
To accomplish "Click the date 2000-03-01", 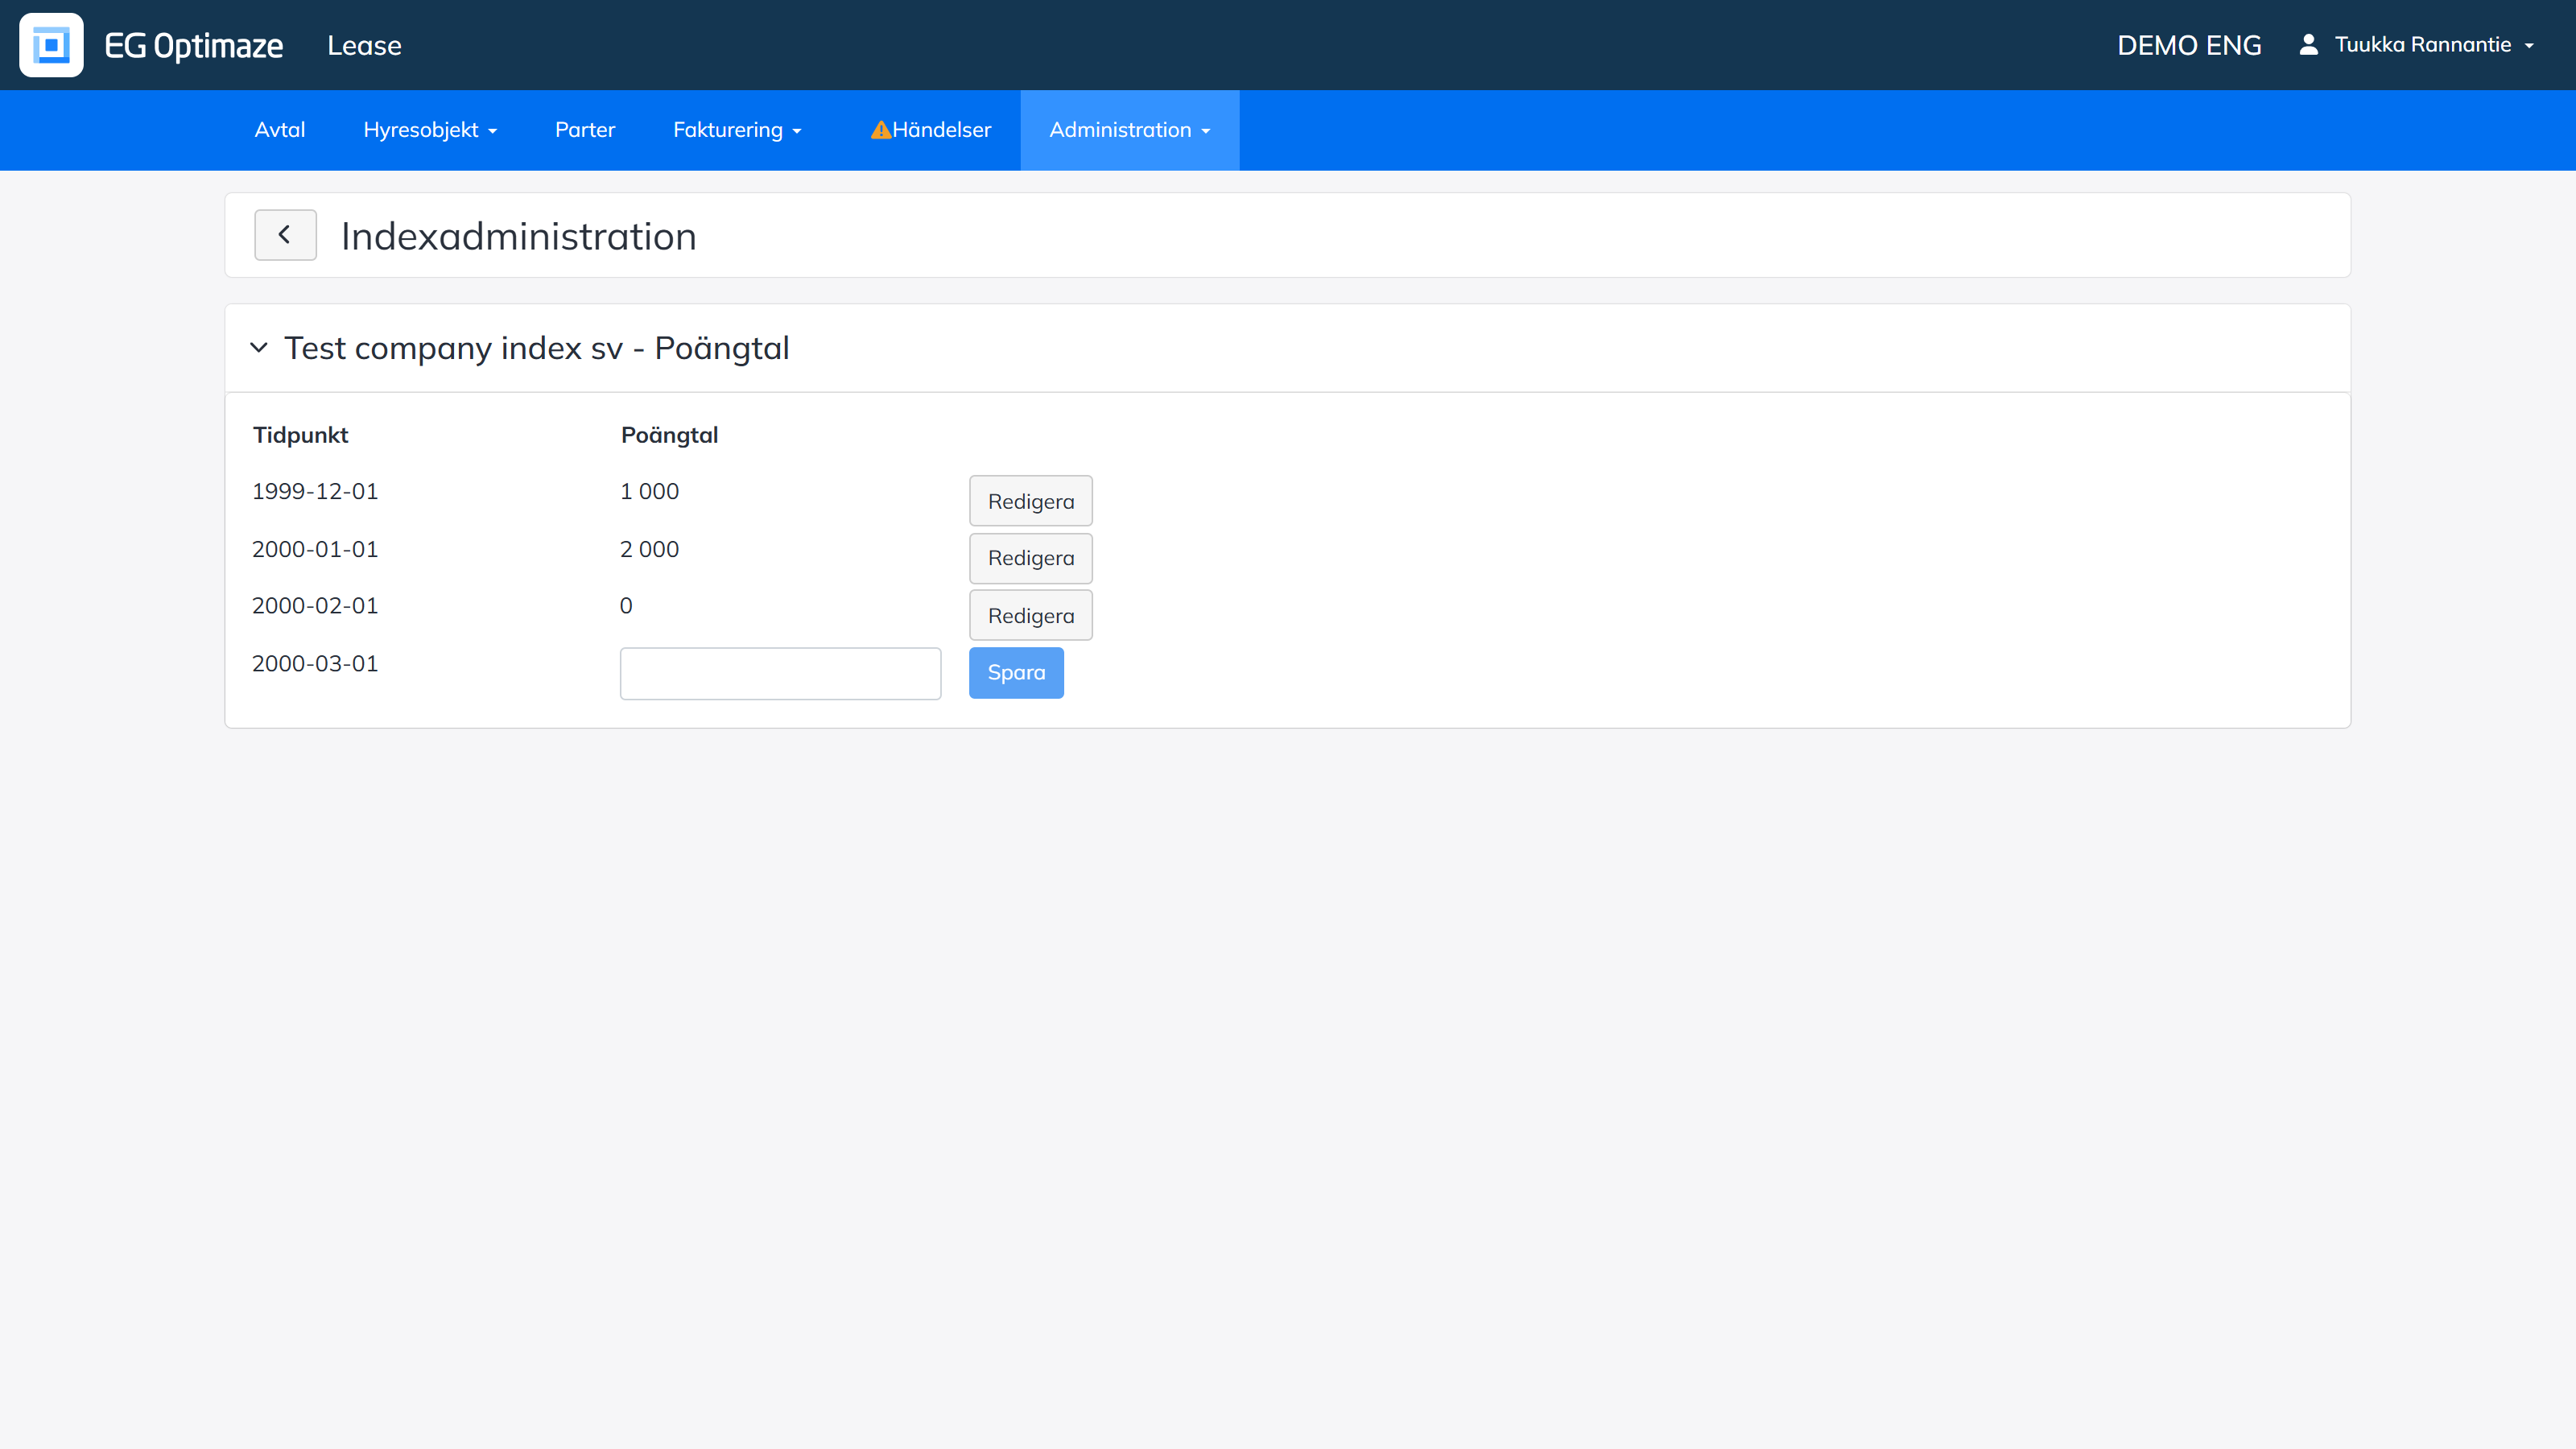I will [x=315, y=664].
